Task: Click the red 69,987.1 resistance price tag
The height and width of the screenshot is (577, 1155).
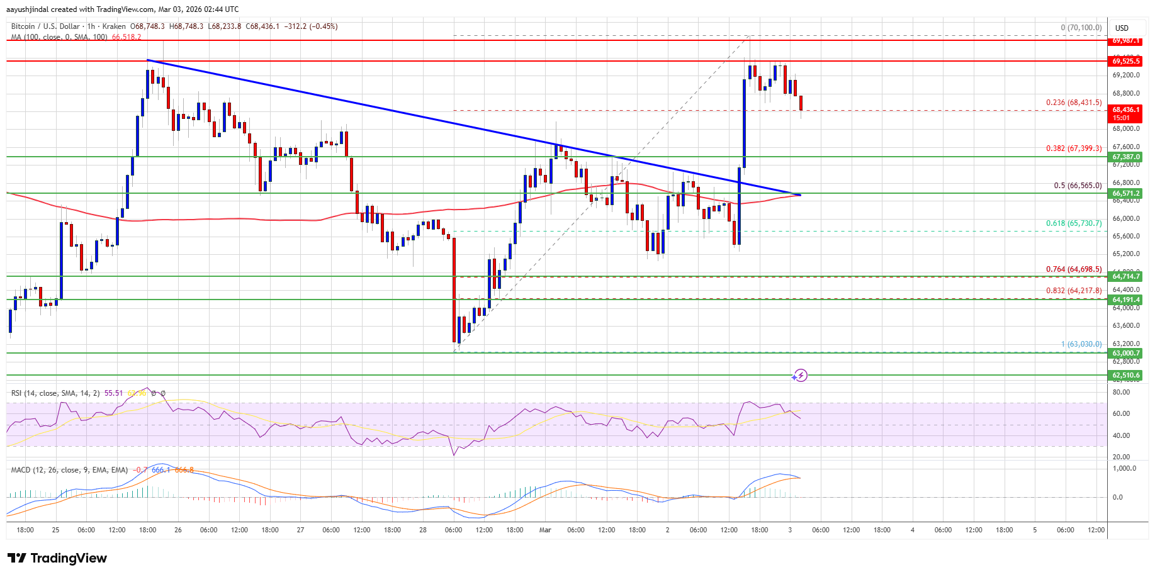Action: point(1125,40)
